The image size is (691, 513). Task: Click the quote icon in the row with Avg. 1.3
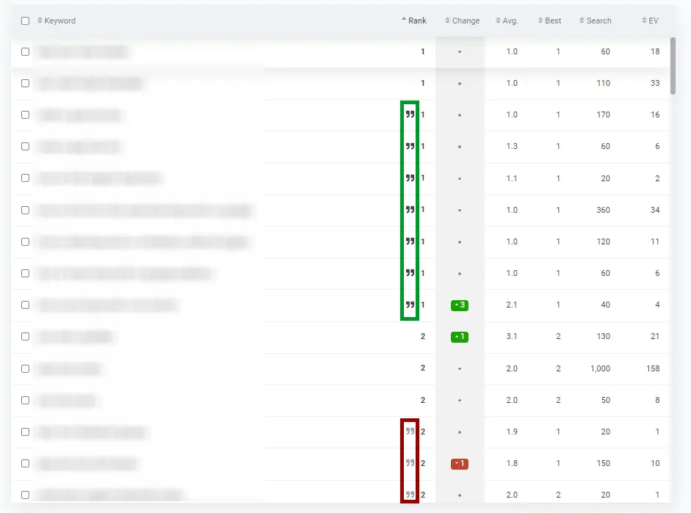pos(410,146)
